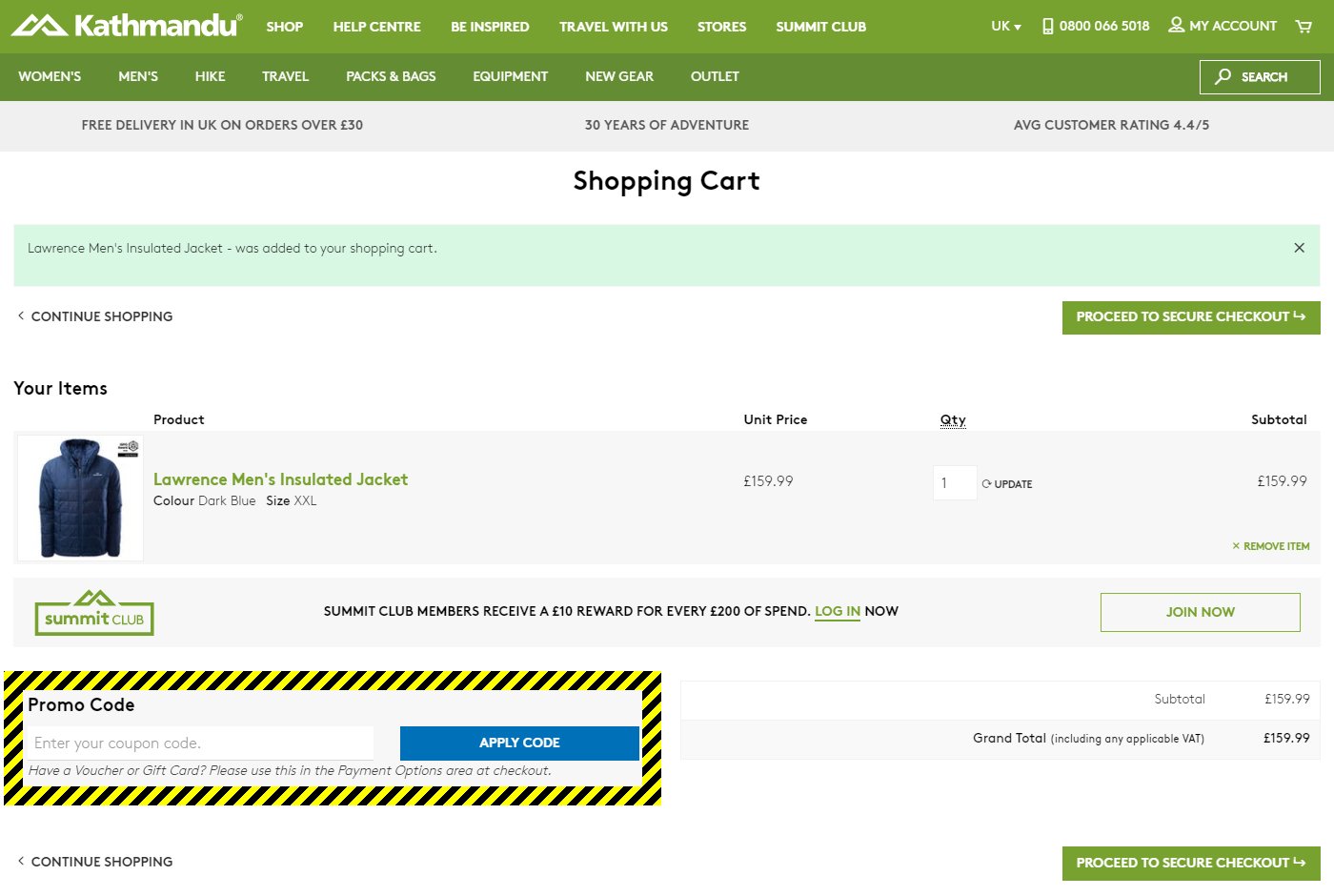Focus the coupon code field
This screenshot has height=896, width=1334.
point(199,743)
